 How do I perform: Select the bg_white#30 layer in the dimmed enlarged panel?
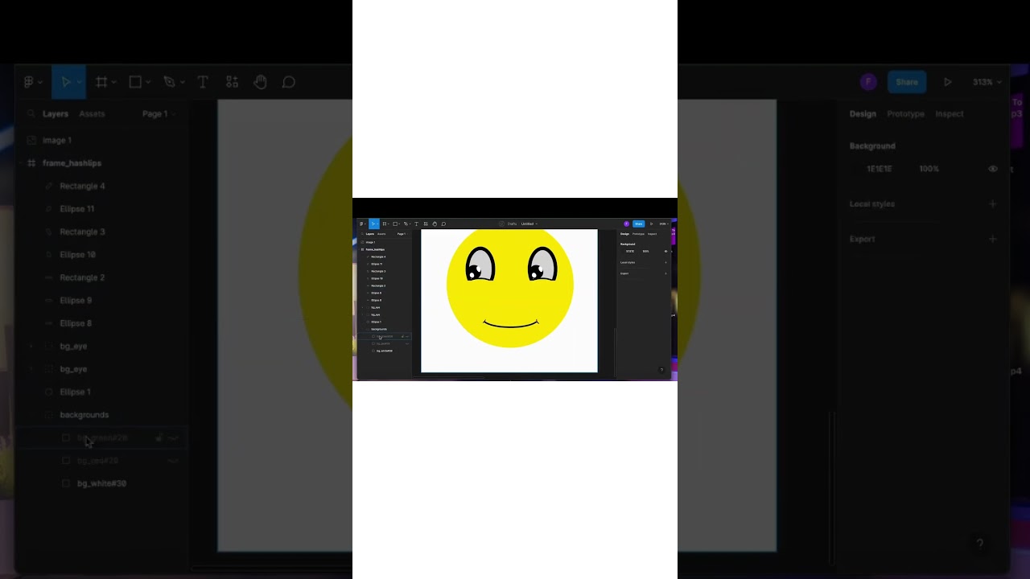click(101, 483)
